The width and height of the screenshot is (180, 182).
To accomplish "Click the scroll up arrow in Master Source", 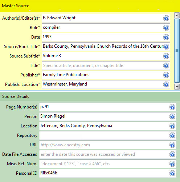I will 177,15.
